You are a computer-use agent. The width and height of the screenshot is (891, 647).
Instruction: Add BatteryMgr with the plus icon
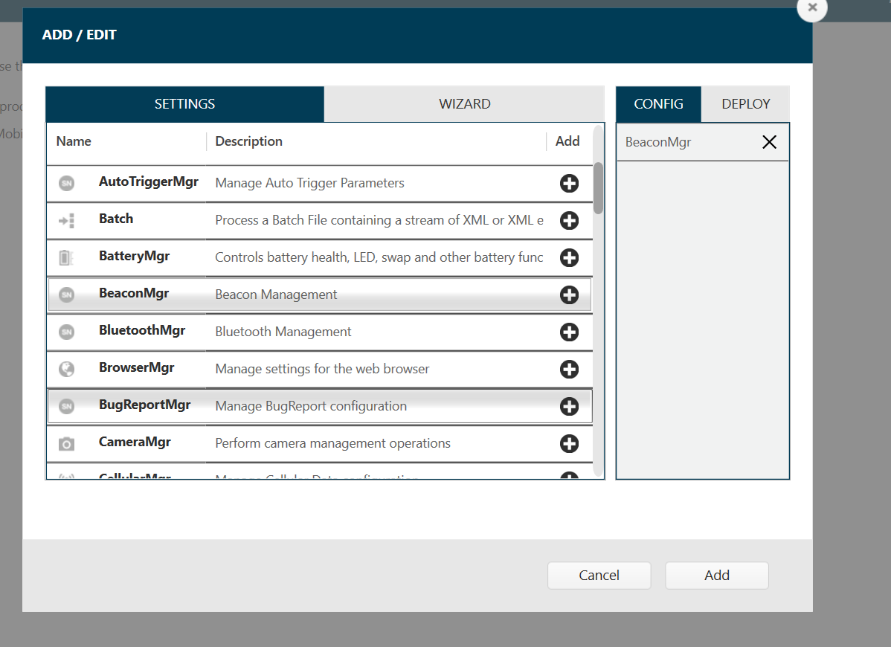569,257
